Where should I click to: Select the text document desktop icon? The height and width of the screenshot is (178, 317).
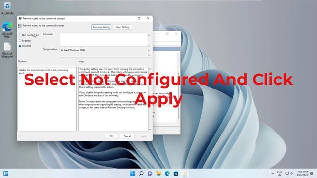pyautogui.click(x=7, y=50)
